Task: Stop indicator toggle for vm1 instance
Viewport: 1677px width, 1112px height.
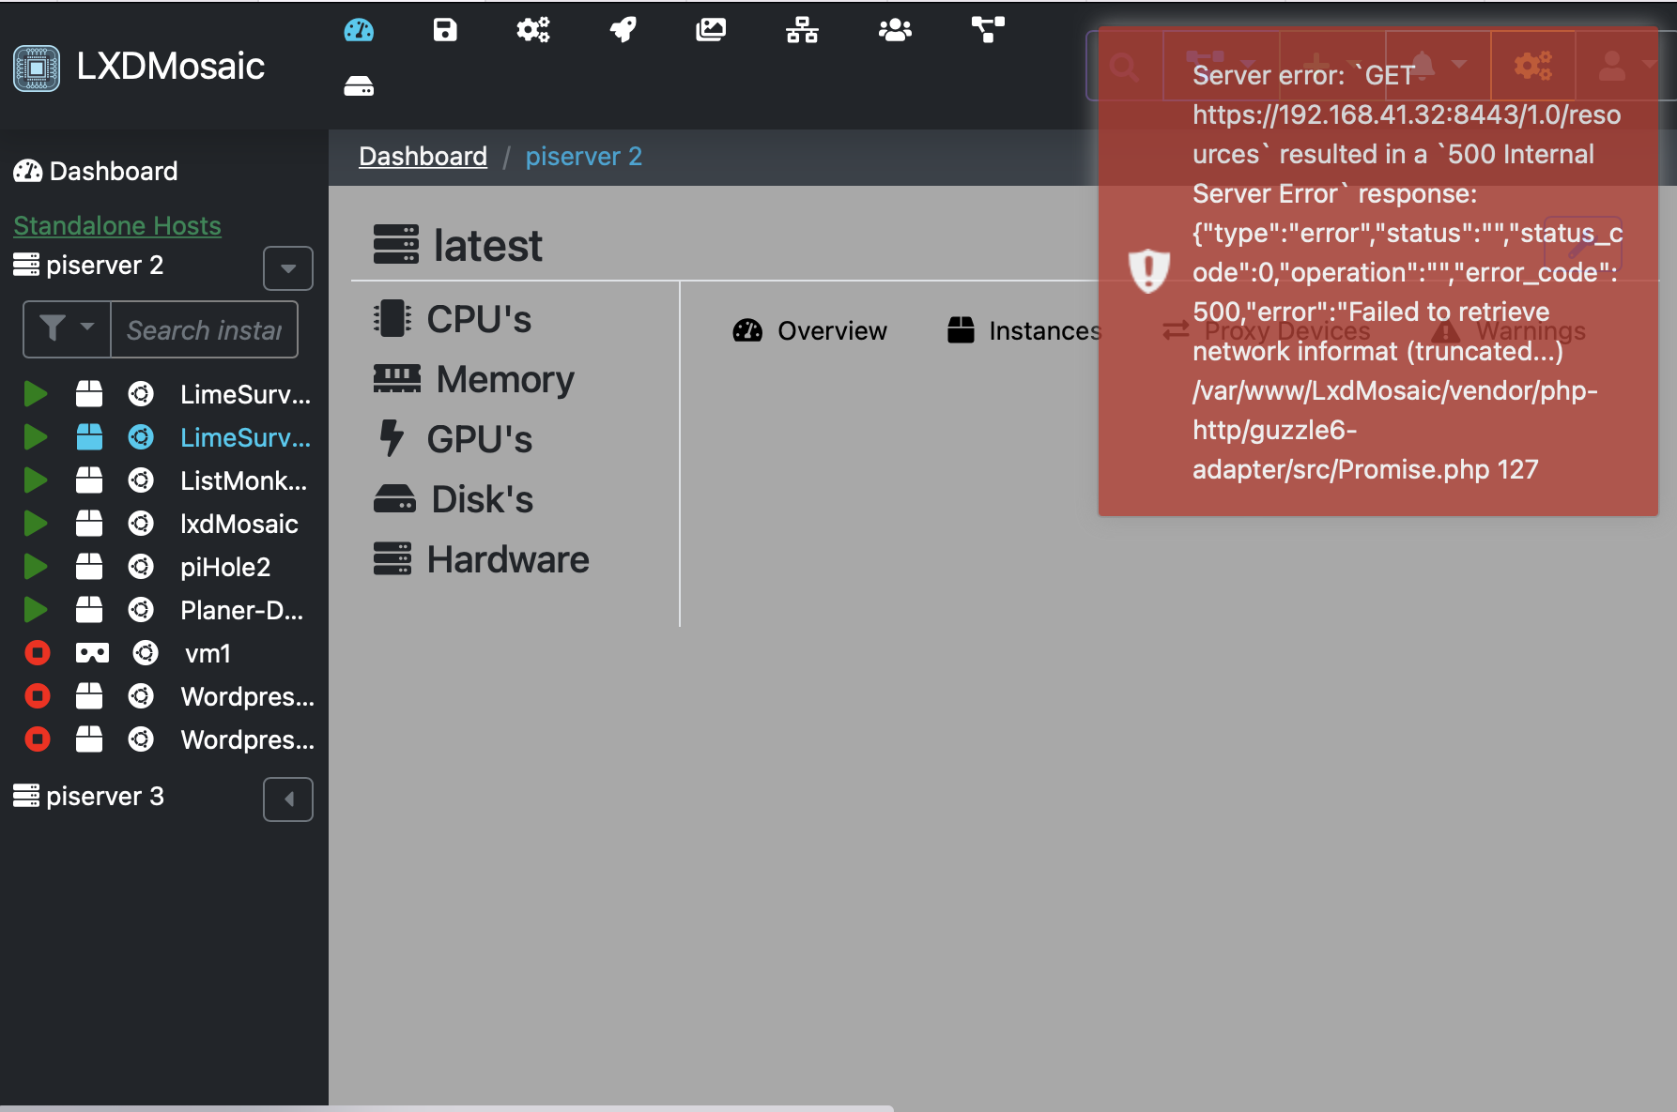Action: (37, 652)
